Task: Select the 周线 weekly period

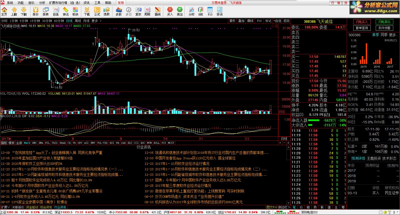Action: 78,21
